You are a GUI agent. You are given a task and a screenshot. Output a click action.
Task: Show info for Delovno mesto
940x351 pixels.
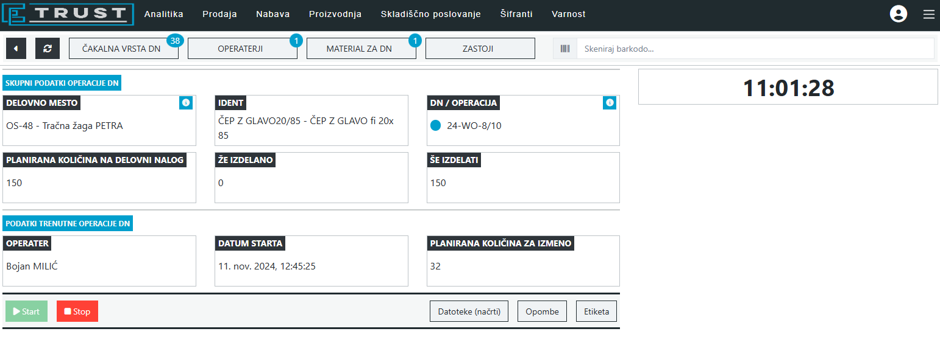187,103
